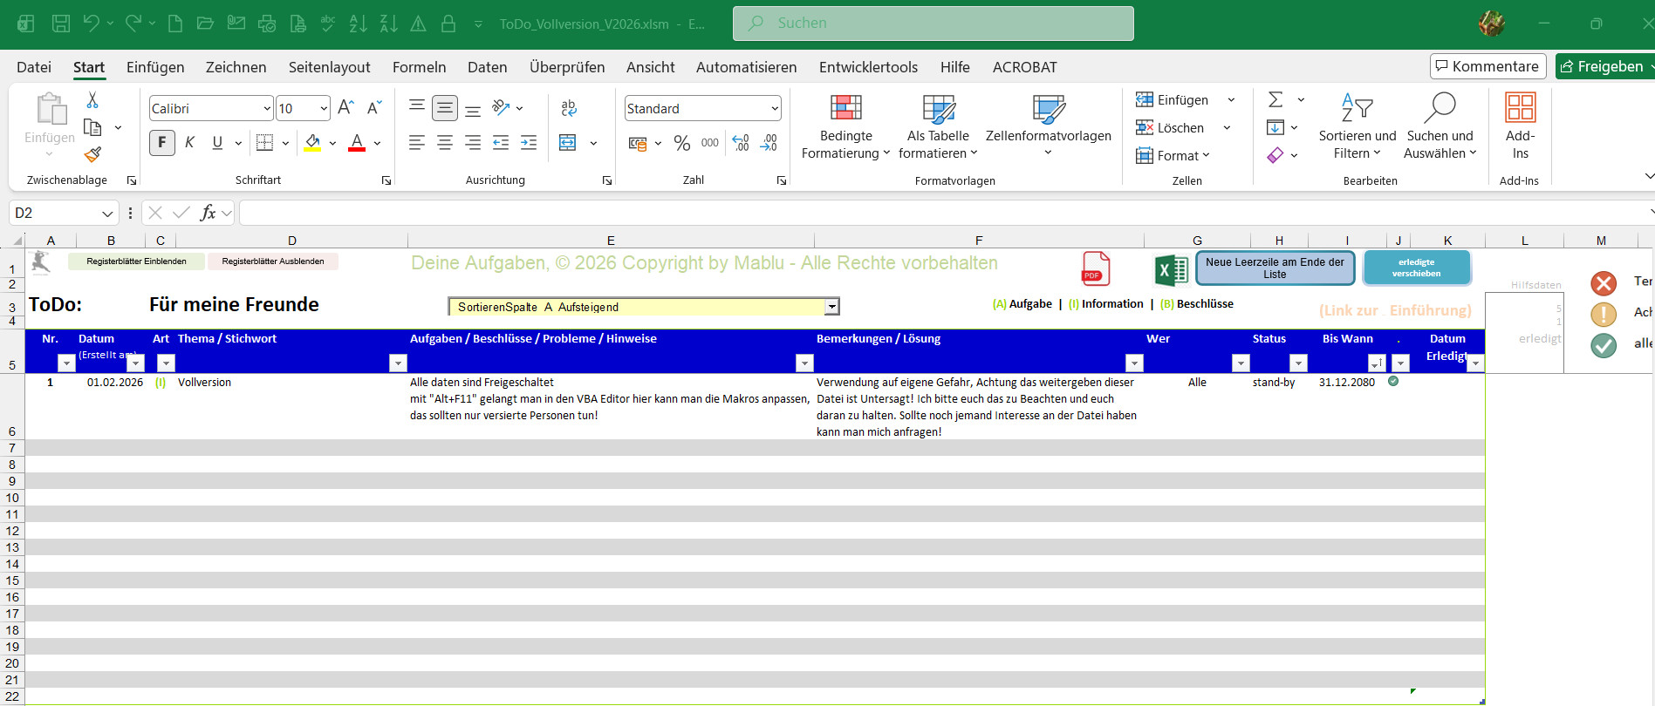The width and height of the screenshot is (1655, 706).
Task: Click the cut scissors icon
Action: 92,100
